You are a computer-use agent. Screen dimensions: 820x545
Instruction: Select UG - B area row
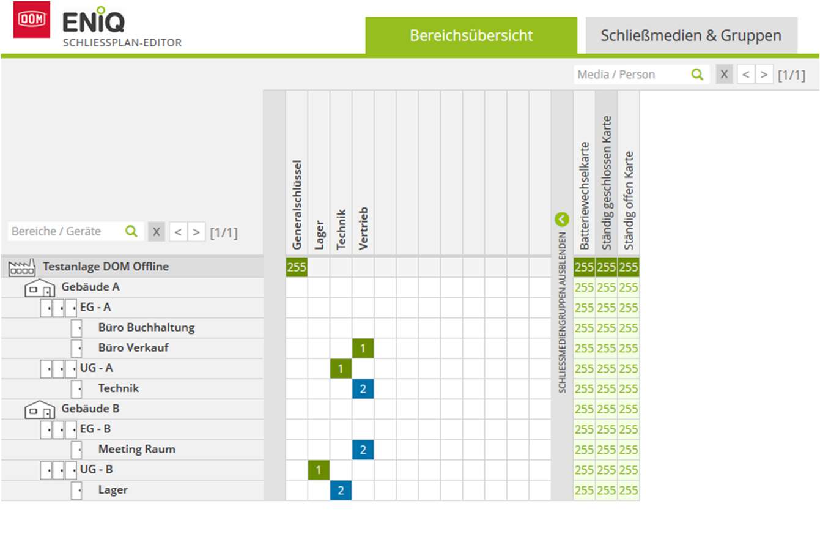132,470
